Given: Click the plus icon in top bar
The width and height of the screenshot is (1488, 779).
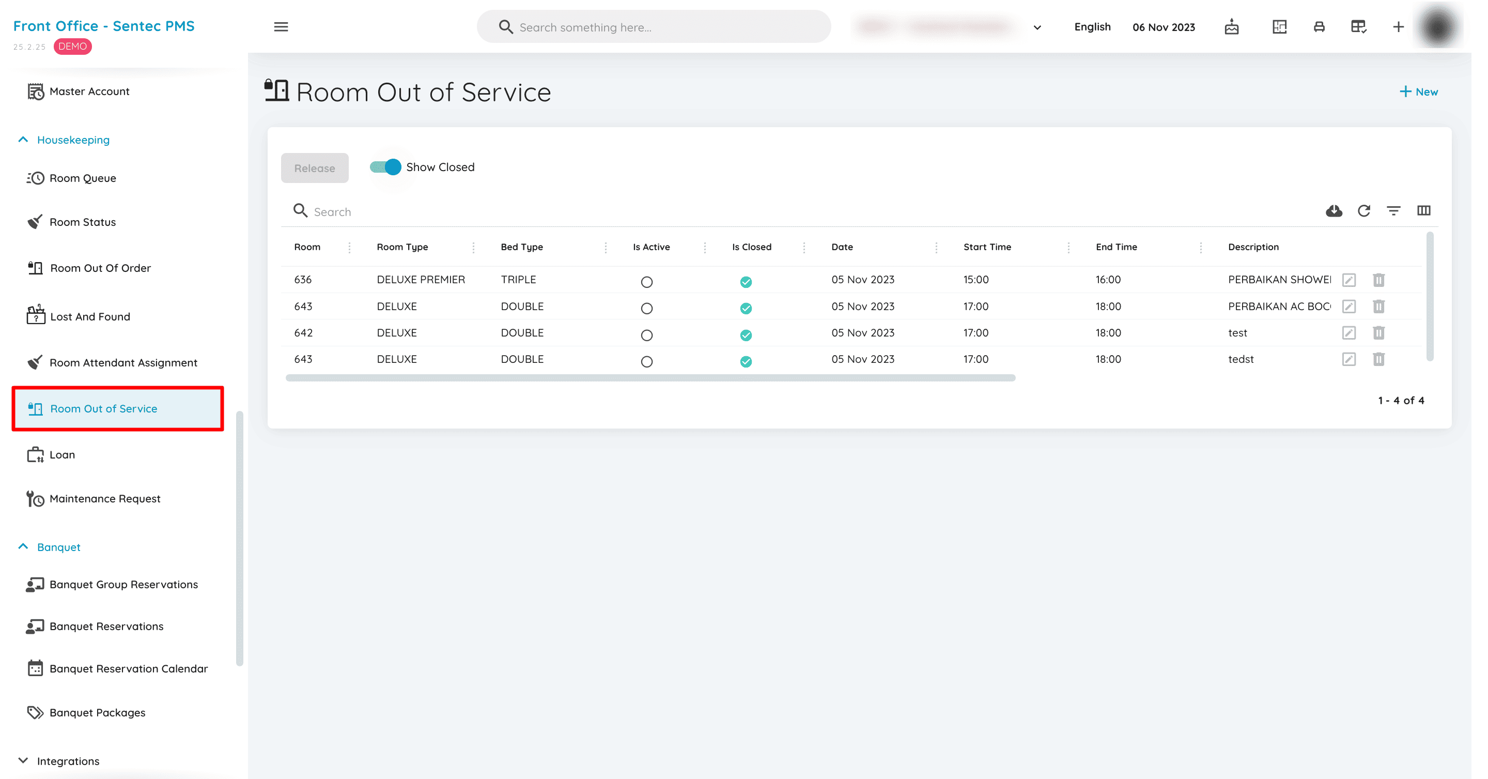Looking at the screenshot, I should [1398, 26].
